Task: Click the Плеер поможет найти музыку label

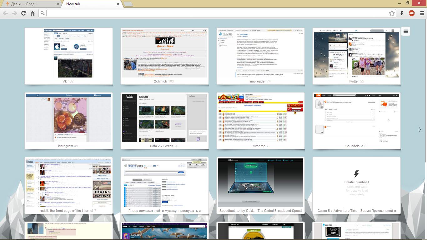Action: [x=164, y=211]
